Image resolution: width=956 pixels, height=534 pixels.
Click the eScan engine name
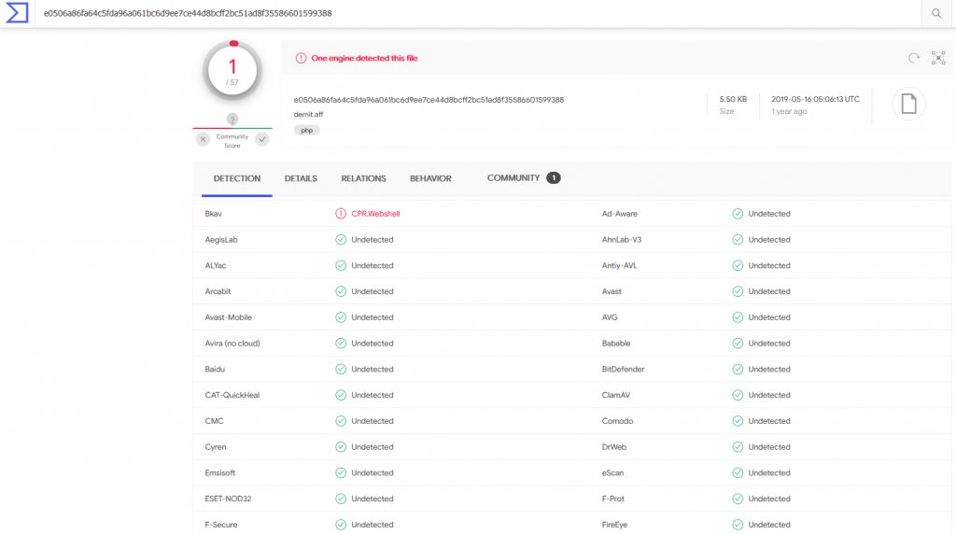point(612,473)
